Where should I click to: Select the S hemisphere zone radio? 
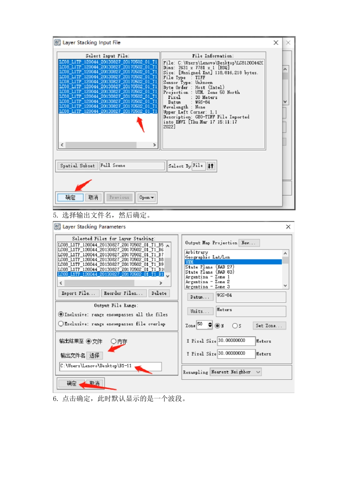click(235, 326)
